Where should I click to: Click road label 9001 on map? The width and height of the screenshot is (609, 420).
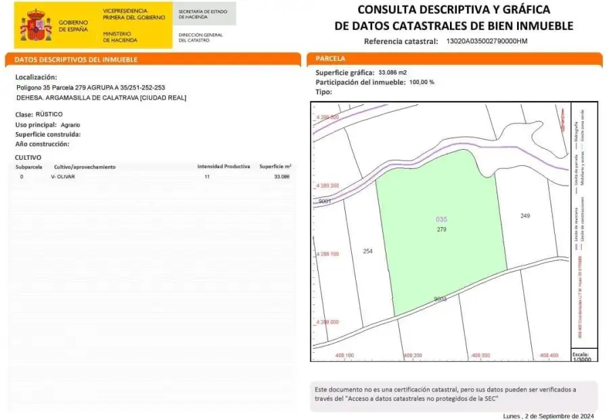click(325, 201)
